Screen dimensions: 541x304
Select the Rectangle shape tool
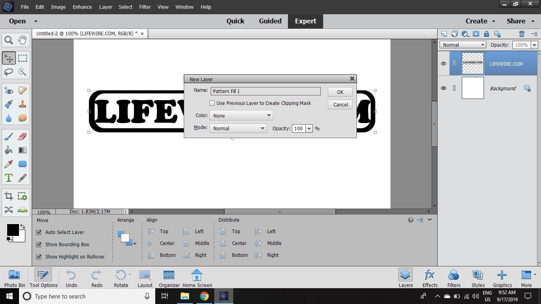[23, 164]
